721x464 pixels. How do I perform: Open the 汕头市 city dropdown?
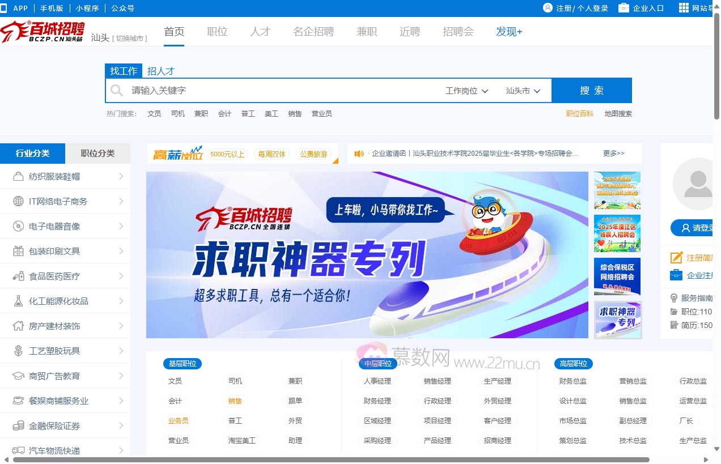(x=522, y=90)
